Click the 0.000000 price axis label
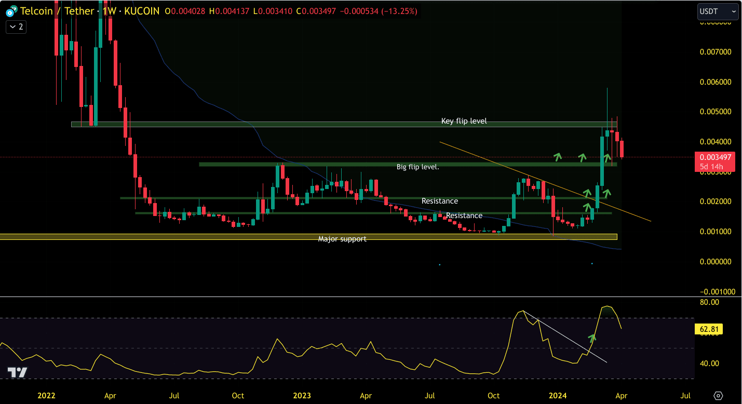The height and width of the screenshot is (404, 742). (x=717, y=262)
